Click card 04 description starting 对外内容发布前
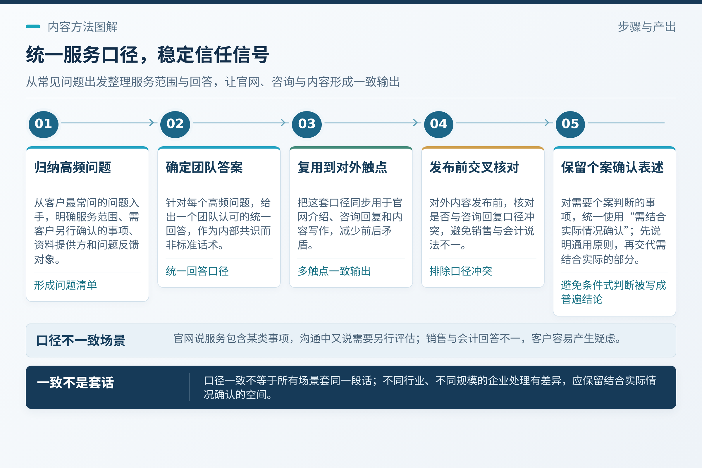The width and height of the screenshot is (702, 468). pyautogui.click(x=482, y=224)
